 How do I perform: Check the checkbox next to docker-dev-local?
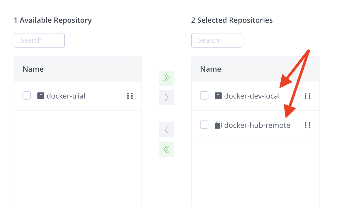click(204, 95)
